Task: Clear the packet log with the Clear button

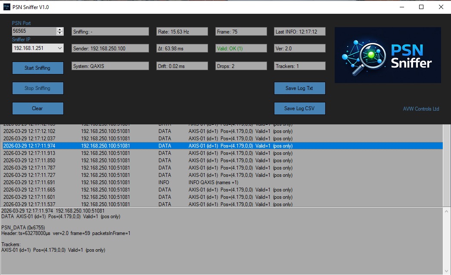Action: [37, 108]
